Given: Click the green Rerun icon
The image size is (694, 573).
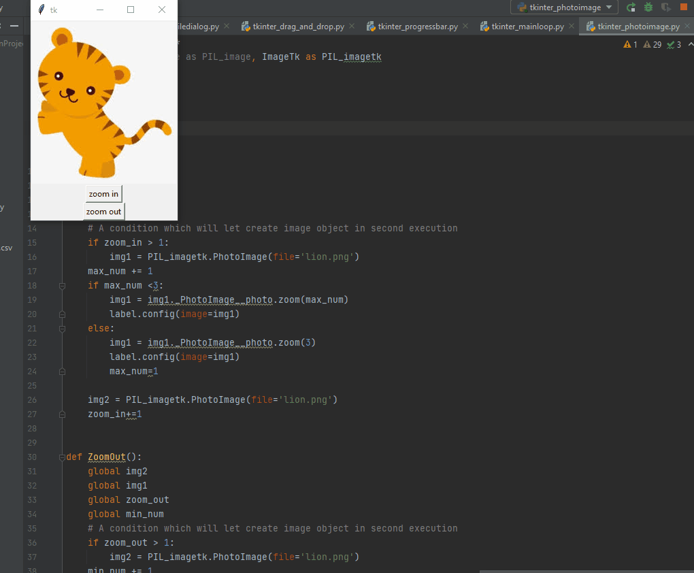Looking at the screenshot, I should (631, 7).
